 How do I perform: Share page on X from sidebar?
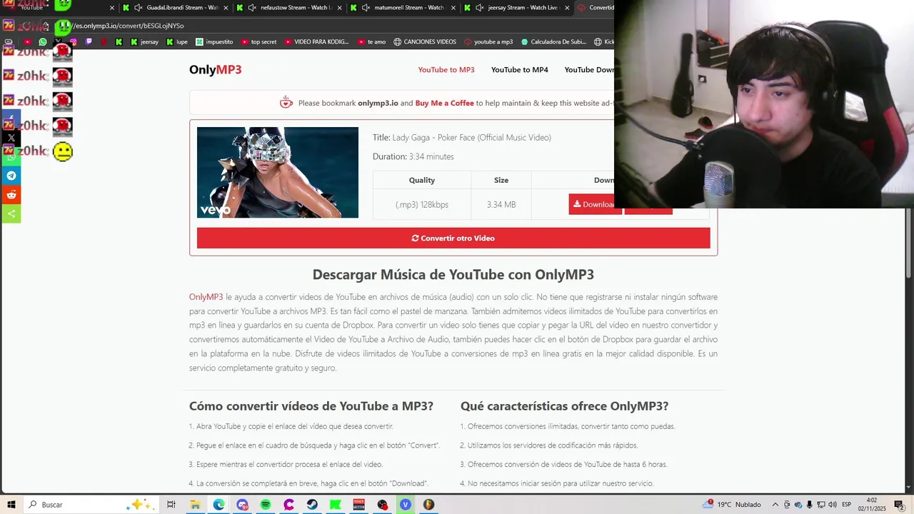coord(11,138)
